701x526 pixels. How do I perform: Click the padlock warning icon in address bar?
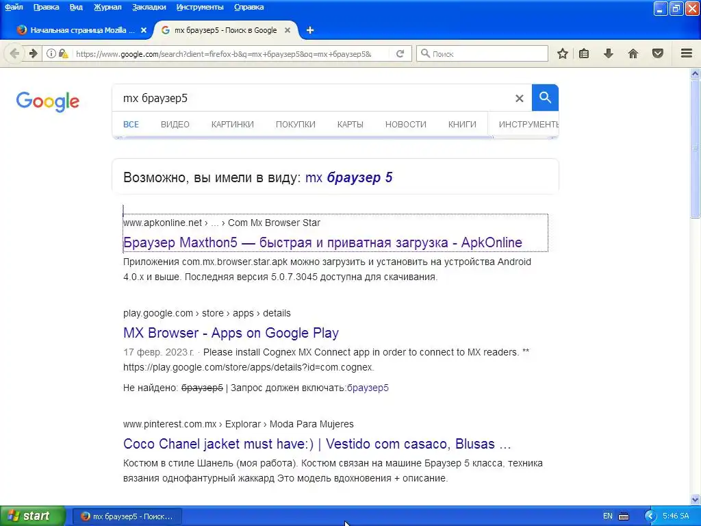(64, 53)
